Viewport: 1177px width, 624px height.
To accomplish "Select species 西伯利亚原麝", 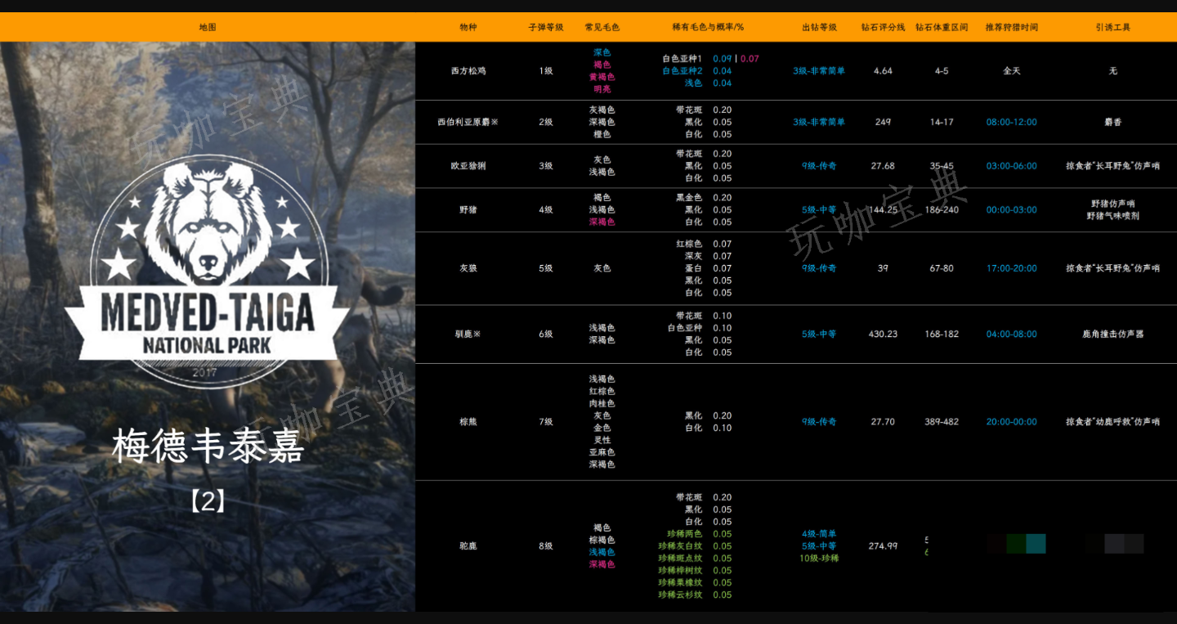I will tap(468, 122).
